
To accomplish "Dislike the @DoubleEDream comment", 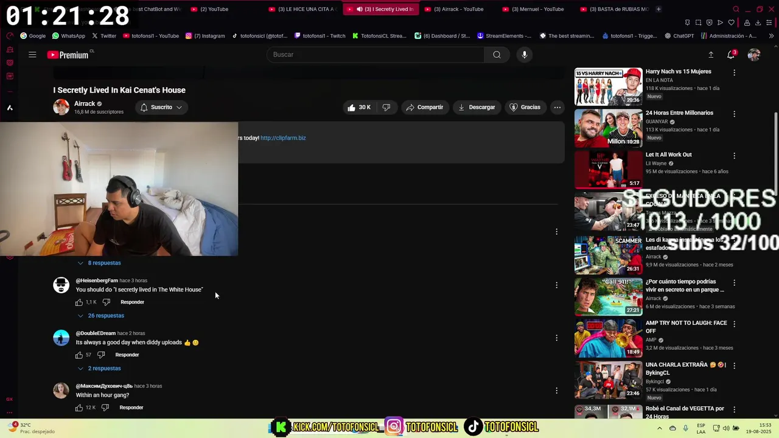I will coord(101,355).
